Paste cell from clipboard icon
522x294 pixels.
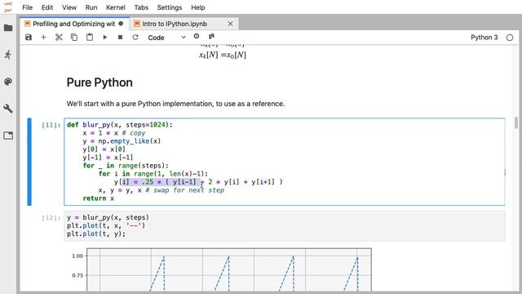pos(90,38)
